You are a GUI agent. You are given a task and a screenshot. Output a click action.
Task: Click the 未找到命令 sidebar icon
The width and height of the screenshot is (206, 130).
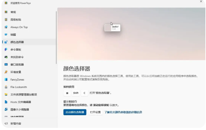[6, 57]
